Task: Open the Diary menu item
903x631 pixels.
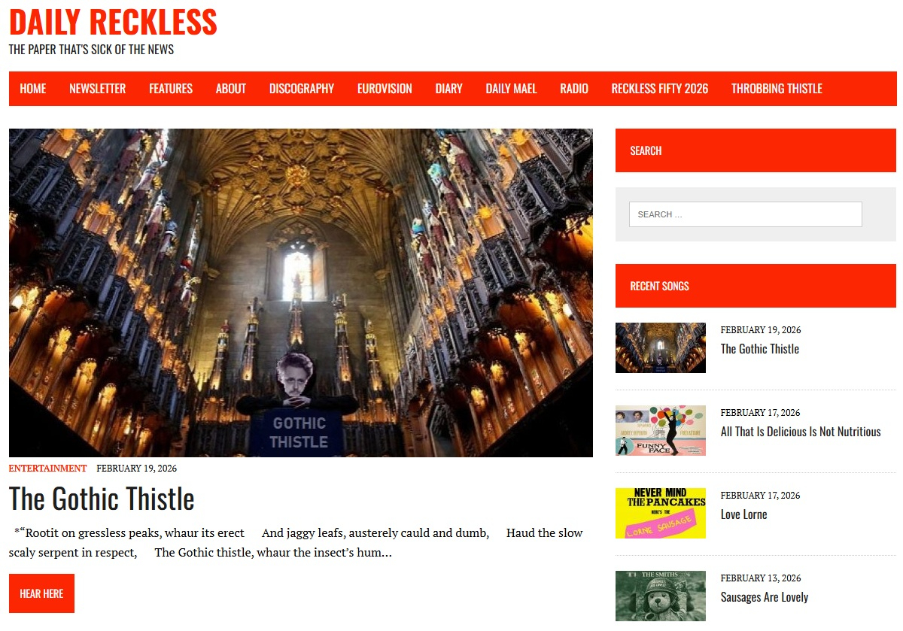Action: pos(449,89)
